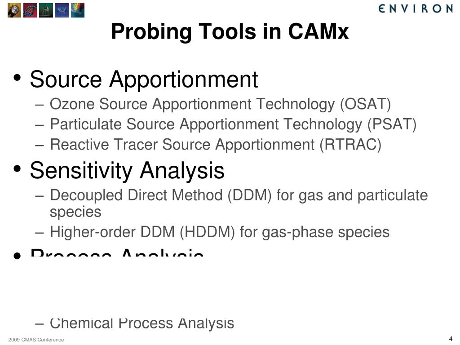The height and width of the screenshot is (345, 460).
Task: Click the globe magnifier thumbnail icon
Action: click(14, 10)
